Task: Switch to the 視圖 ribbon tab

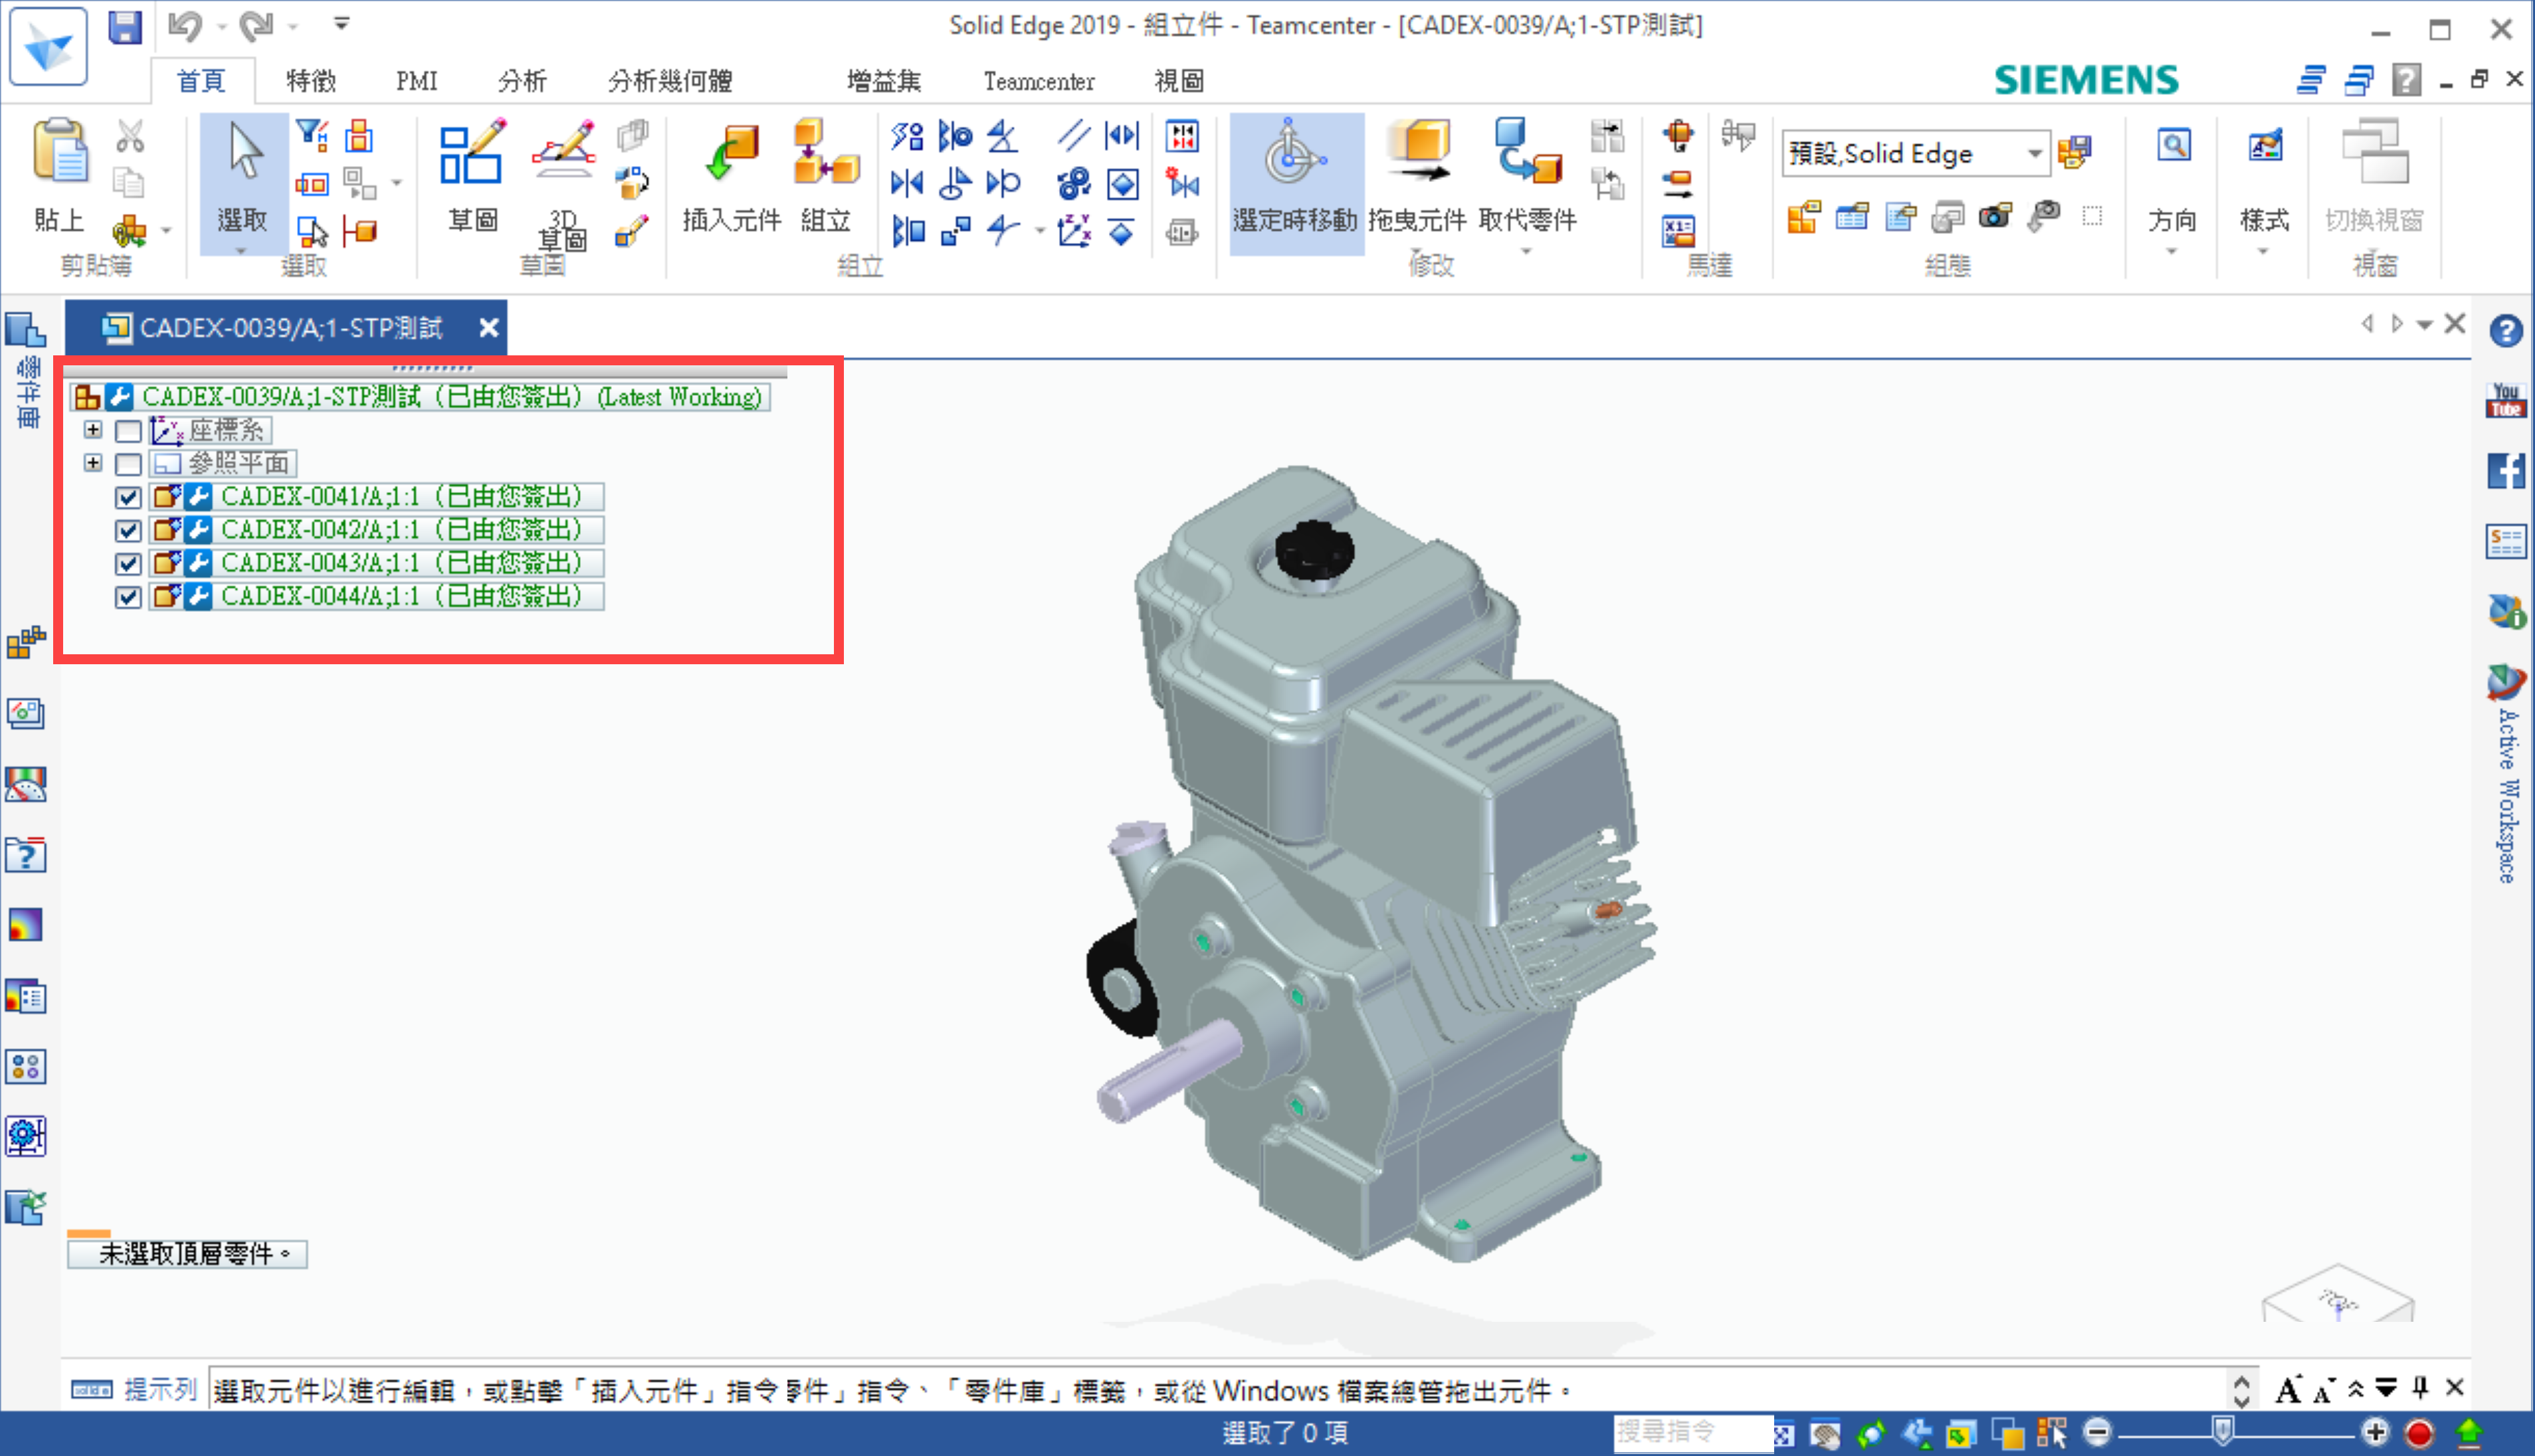Action: point(1179,80)
